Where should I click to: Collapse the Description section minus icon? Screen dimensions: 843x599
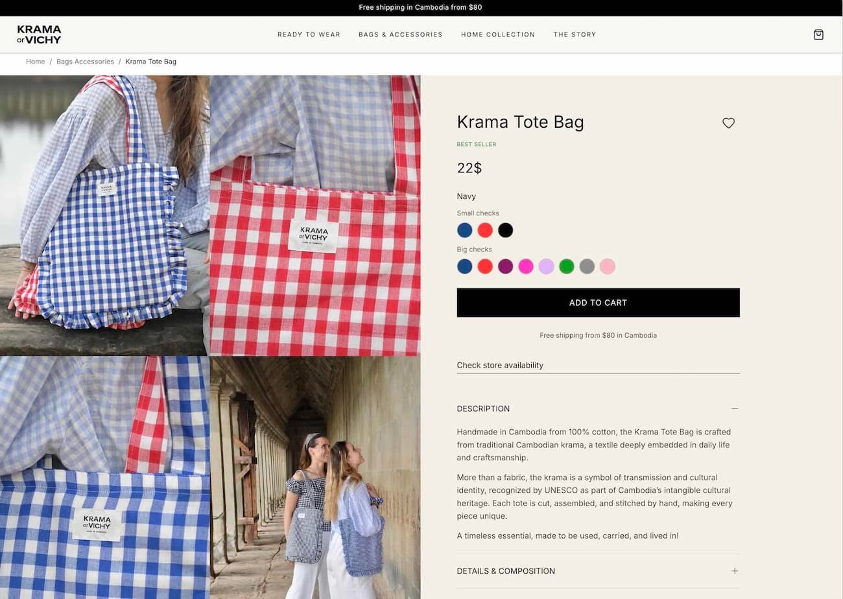click(735, 408)
